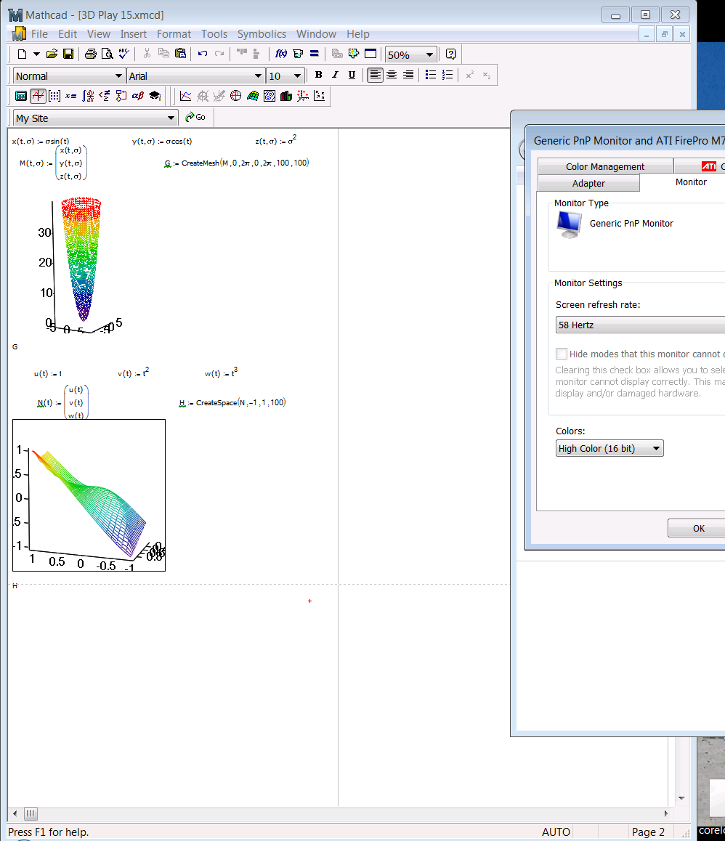Click the horizontal scrollbar thumb
The height and width of the screenshot is (841, 725).
pos(31,813)
